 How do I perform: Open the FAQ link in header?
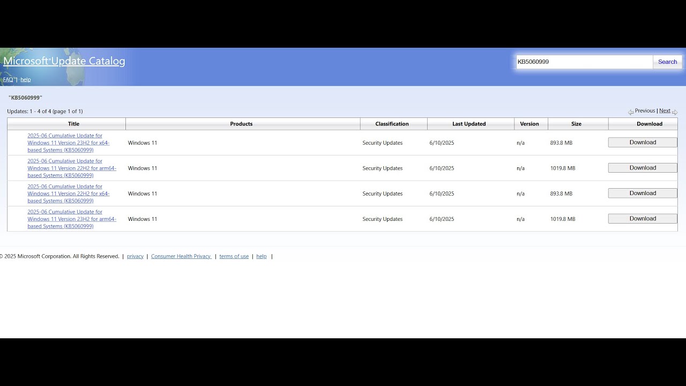point(8,79)
